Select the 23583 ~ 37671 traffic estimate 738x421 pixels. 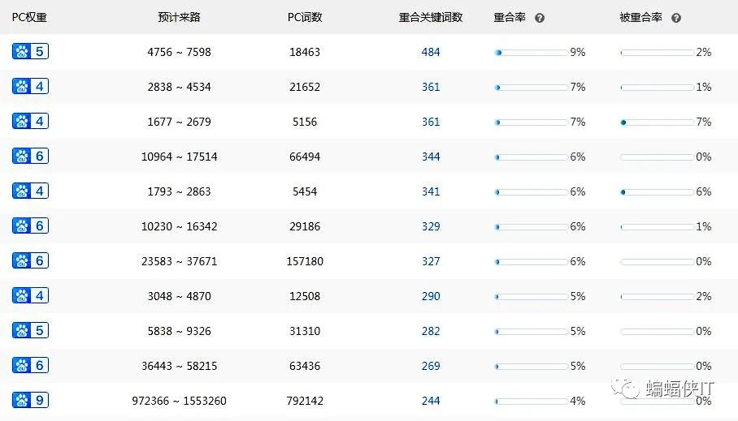[x=179, y=261]
